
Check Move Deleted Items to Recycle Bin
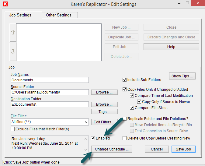coord(132,125)
